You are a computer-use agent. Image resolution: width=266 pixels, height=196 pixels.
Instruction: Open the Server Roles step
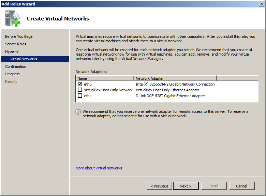click(x=16, y=44)
